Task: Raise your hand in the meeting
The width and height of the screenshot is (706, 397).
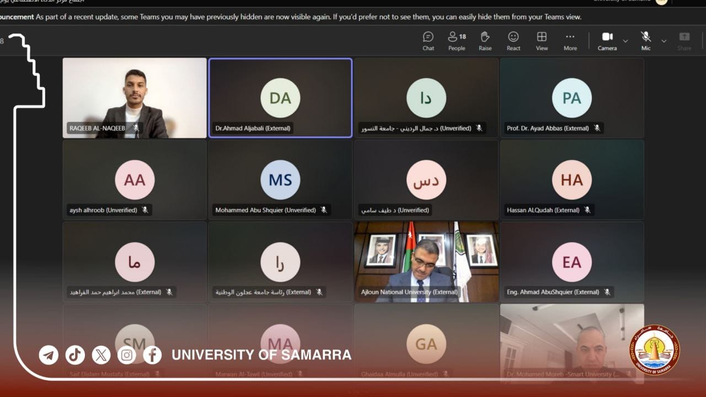Action: 485,41
